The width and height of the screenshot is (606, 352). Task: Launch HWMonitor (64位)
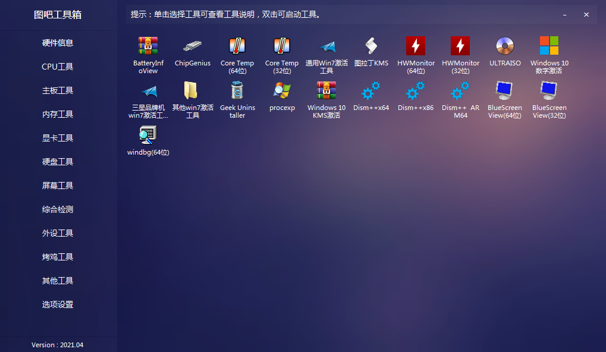(x=415, y=54)
